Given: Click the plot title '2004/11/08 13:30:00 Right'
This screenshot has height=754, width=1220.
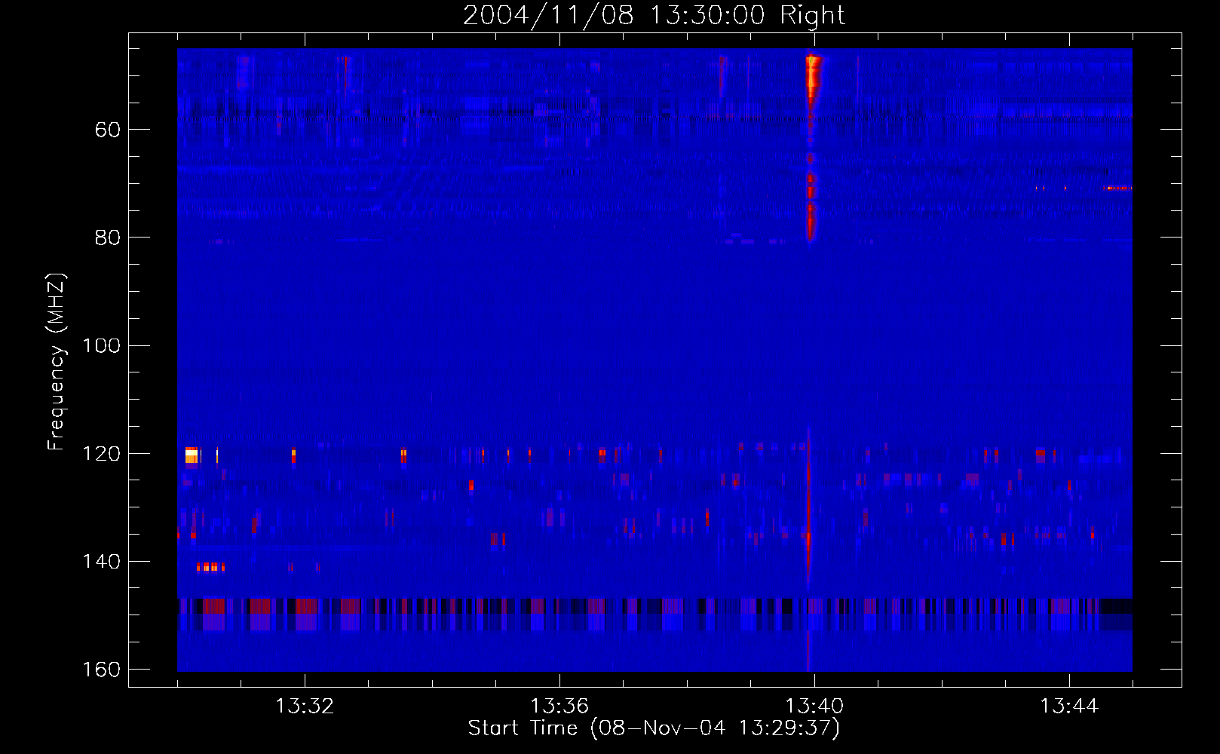Looking at the screenshot, I should click(x=654, y=15).
